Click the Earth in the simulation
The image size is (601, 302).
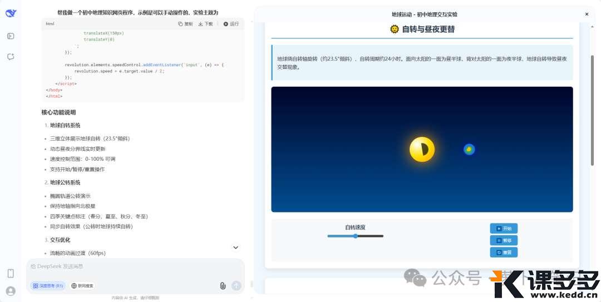coord(469,150)
